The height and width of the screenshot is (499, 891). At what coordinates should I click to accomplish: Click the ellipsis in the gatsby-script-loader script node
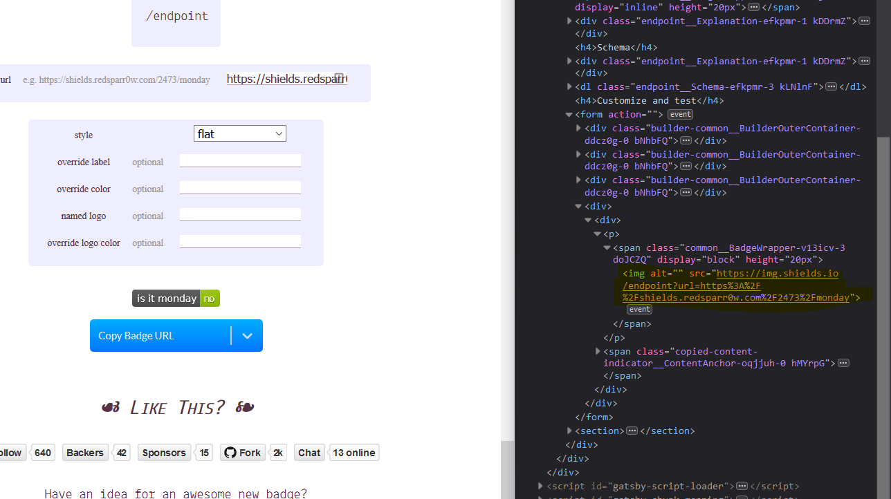pos(742,486)
